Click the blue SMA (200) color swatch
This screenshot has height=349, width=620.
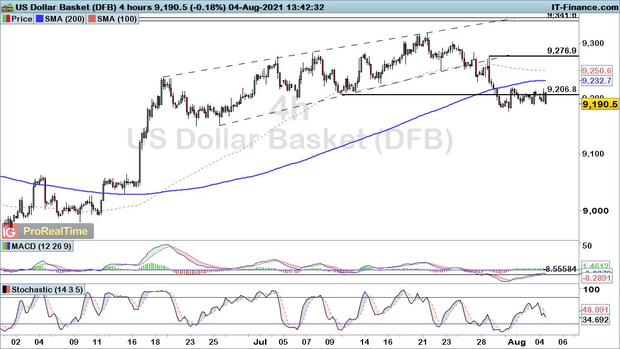click(x=39, y=19)
